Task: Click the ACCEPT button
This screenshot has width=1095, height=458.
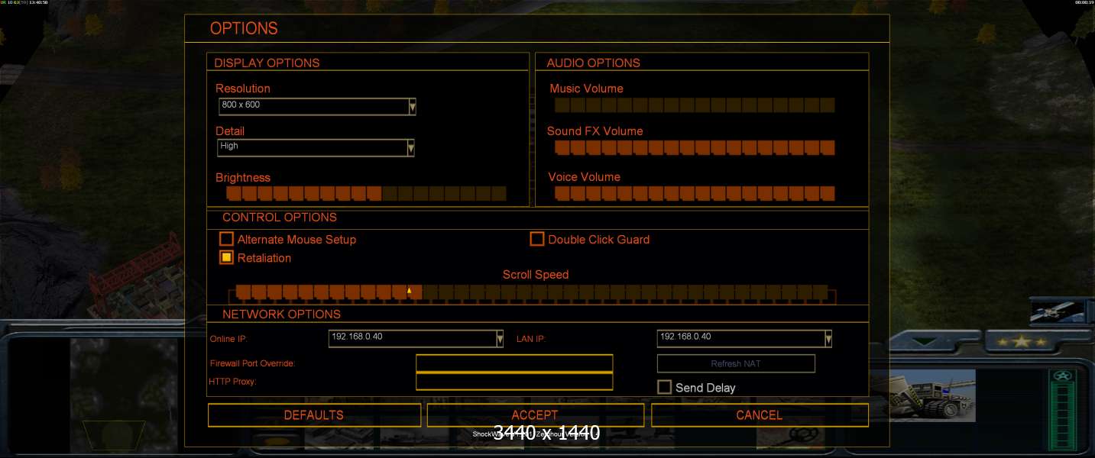Action: click(x=535, y=415)
